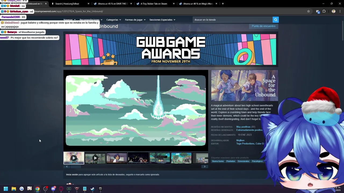Open Discord from the taskbar
This screenshot has width=344, height=193.
click(x=53, y=189)
